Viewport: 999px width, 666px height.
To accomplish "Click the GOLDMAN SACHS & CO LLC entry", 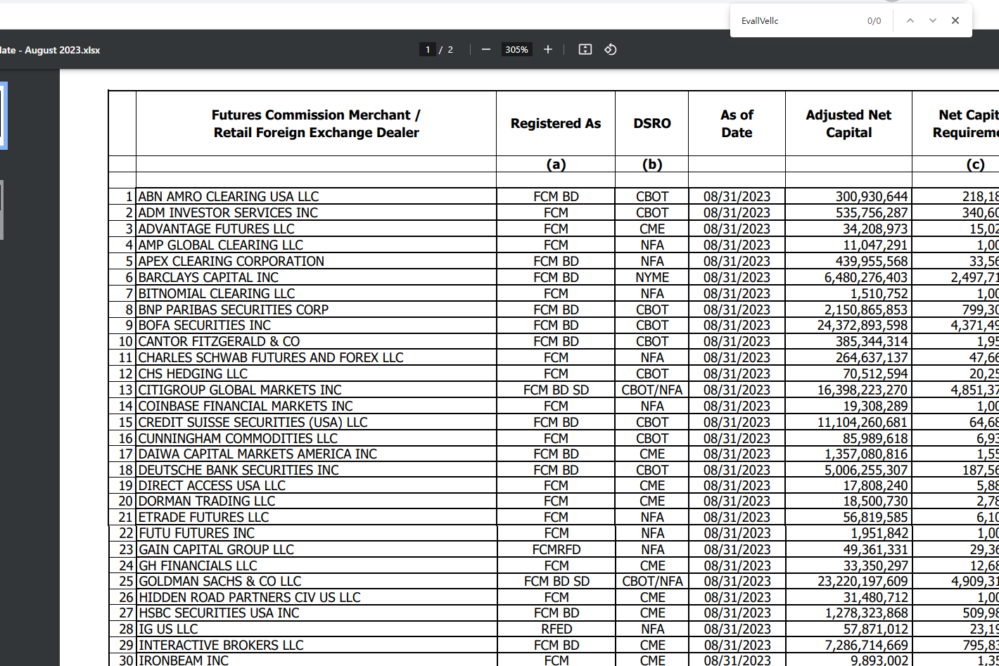I will click(220, 582).
